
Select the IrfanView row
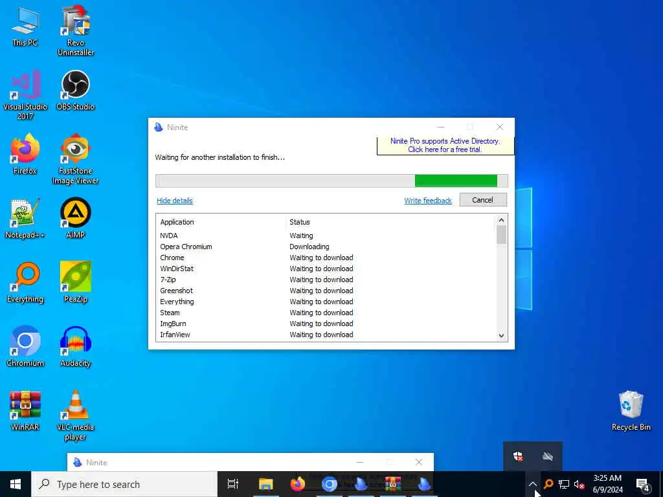click(326, 335)
